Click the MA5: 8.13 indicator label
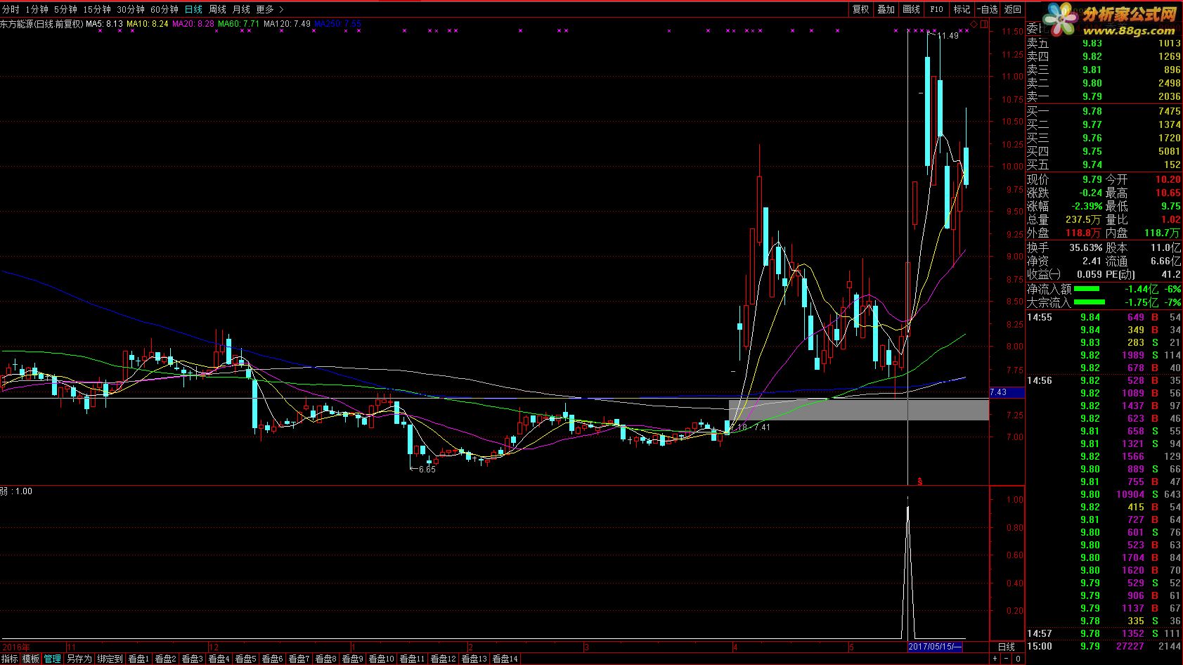Screen dimensions: 1183x665 (105, 24)
